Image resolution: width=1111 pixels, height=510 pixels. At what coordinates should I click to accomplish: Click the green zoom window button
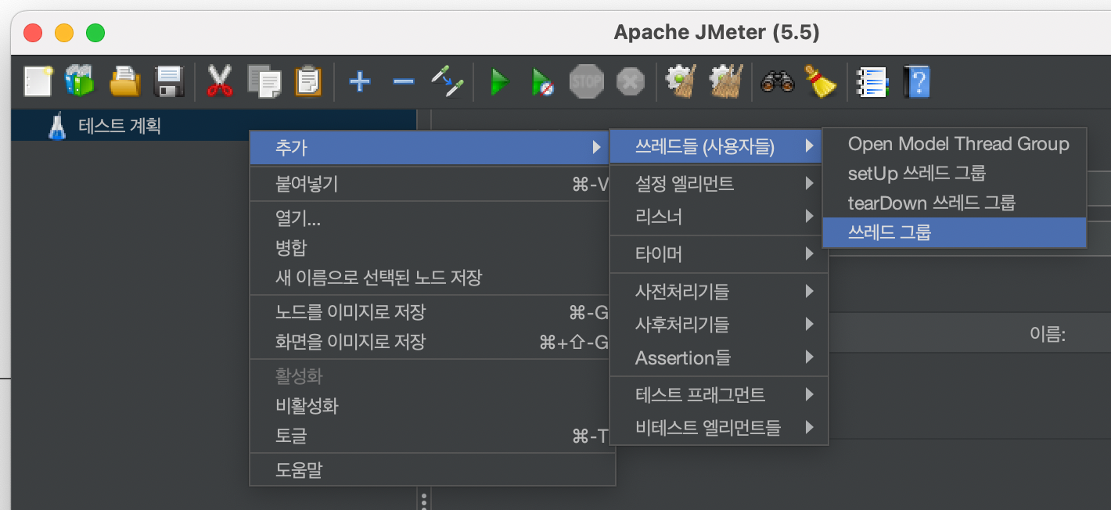(95, 34)
